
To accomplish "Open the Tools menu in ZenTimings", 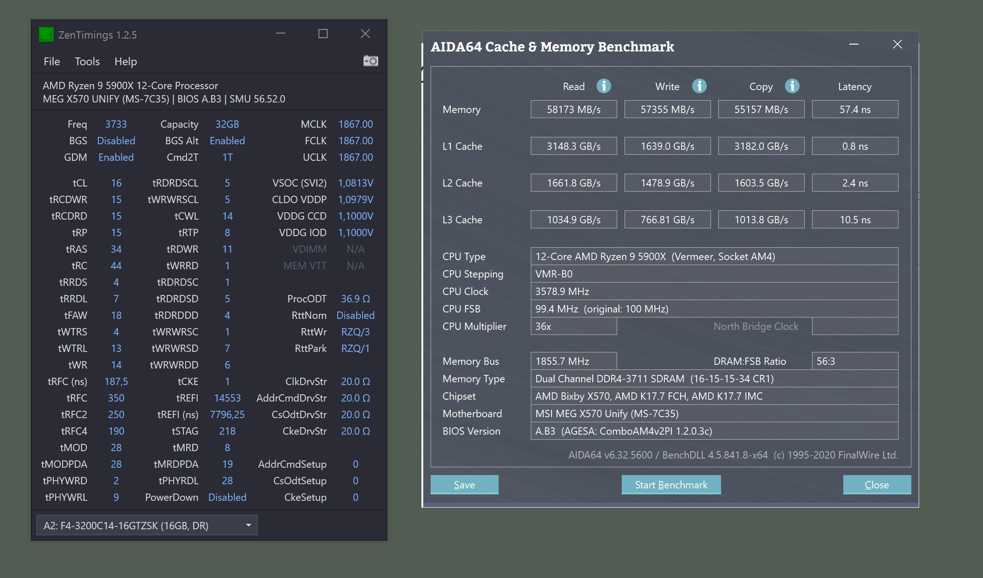I will [x=87, y=62].
